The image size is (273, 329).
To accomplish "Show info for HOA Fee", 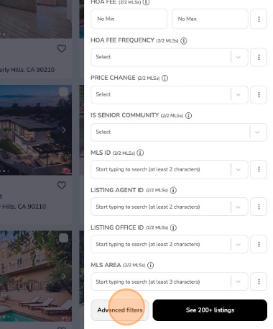I will (146, 2).
